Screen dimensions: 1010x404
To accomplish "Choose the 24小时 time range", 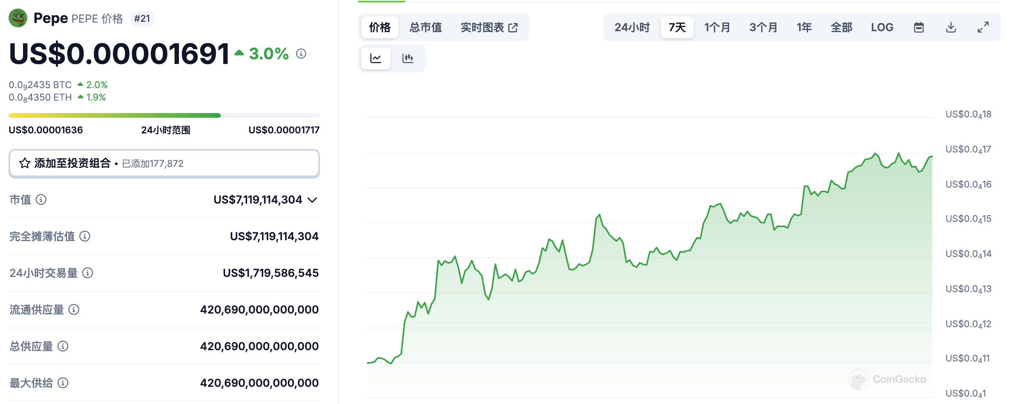I will coord(632,27).
